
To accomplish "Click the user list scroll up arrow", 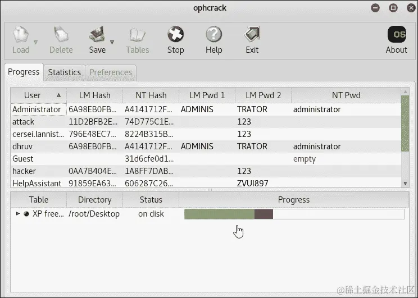I will point(405,92).
